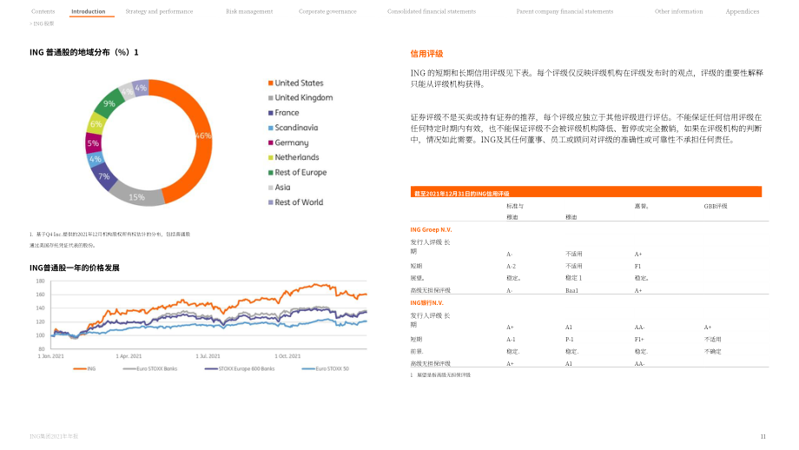This screenshot has height=450, width=799.
Task: Click the orange credit rating table header
Action: [586, 192]
